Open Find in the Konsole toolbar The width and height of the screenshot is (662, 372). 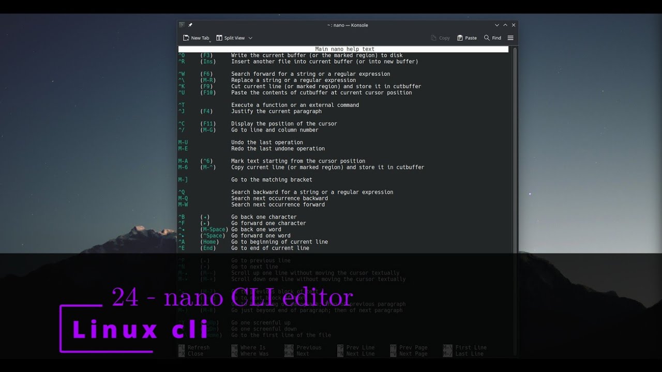[492, 38]
